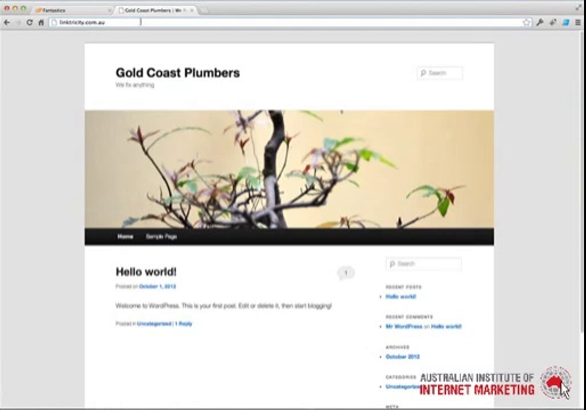Image resolution: width=586 pixels, height=410 pixels.
Task: Click the extension icon beside the wrench
Action: click(x=553, y=22)
